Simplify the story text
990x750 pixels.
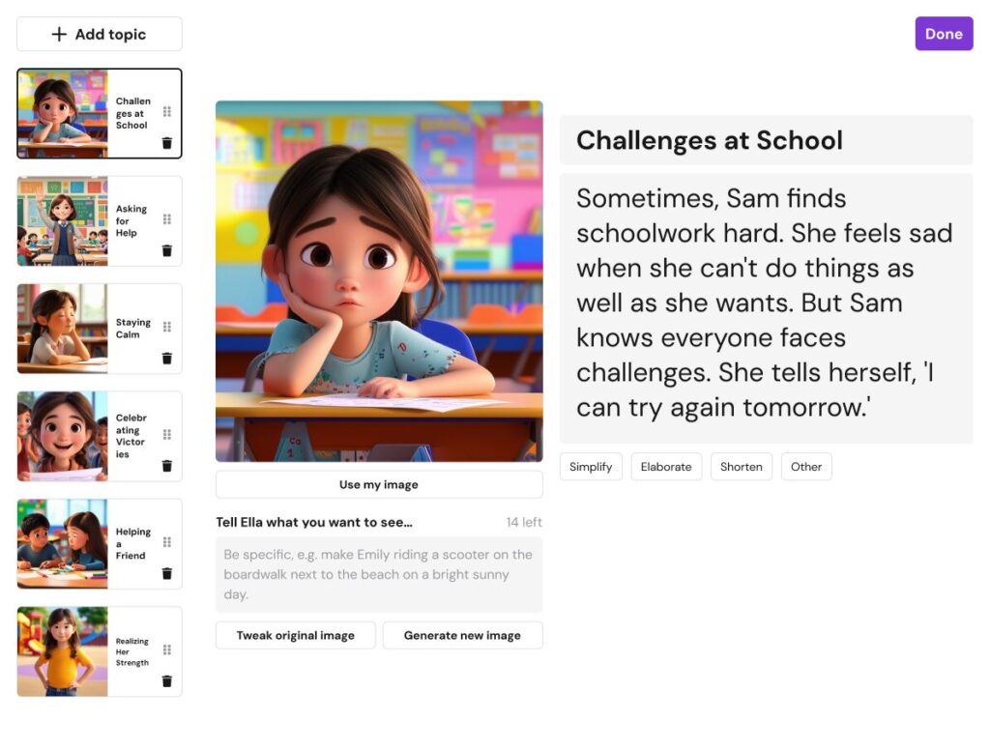pyautogui.click(x=590, y=467)
